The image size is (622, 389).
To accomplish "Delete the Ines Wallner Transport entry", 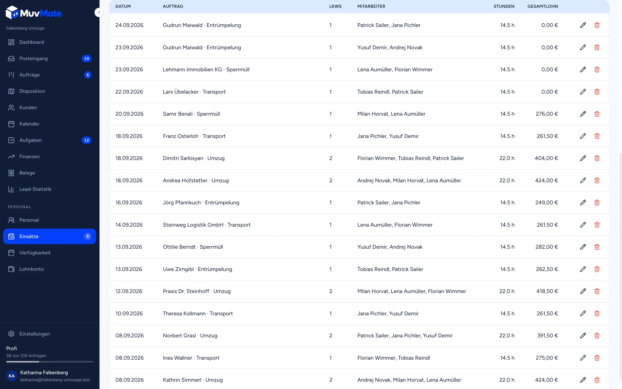I will pos(597,358).
